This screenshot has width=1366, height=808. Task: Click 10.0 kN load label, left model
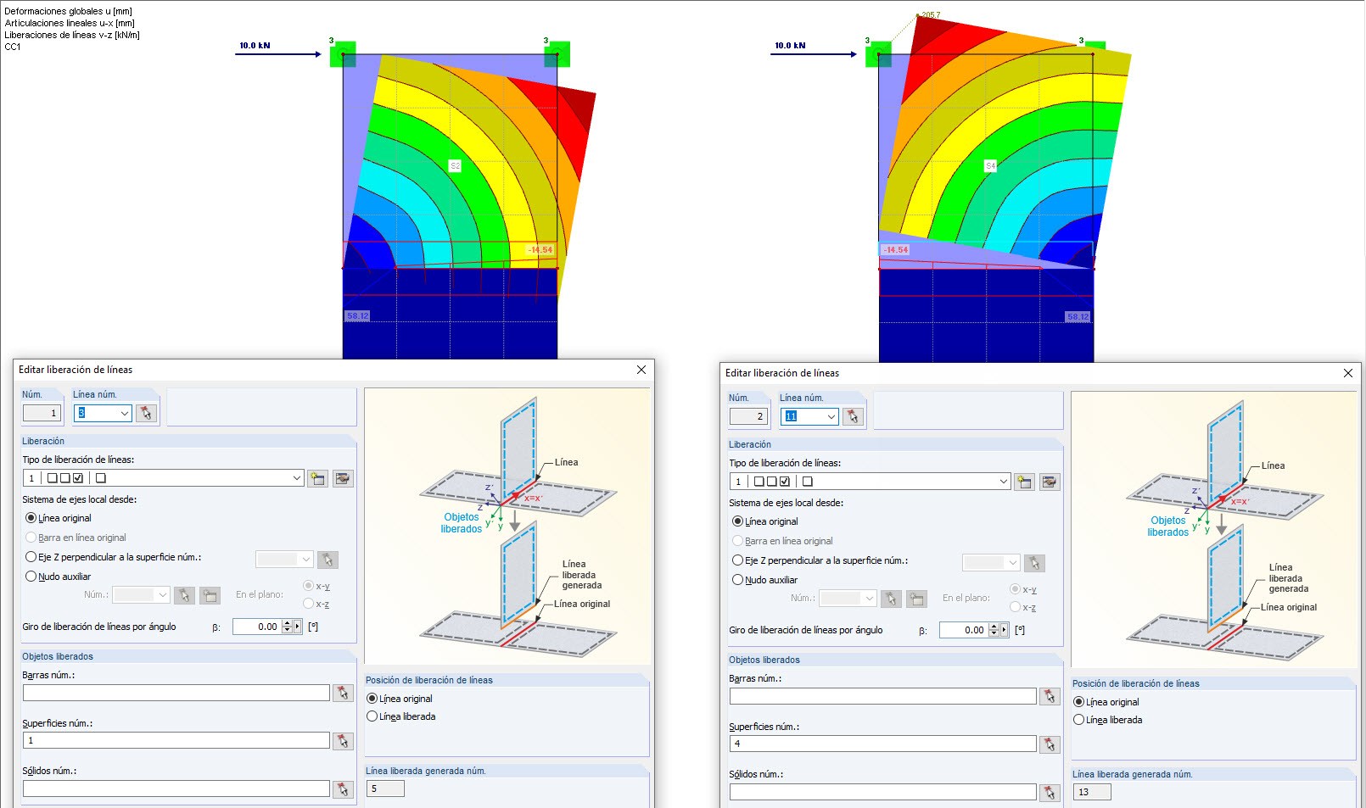(255, 46)
